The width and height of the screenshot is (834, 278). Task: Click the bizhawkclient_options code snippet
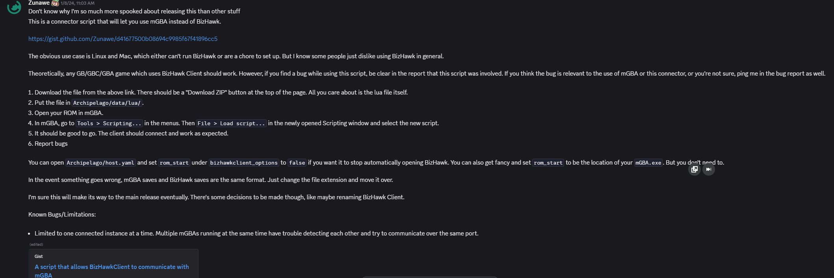(x=244, y=163)
